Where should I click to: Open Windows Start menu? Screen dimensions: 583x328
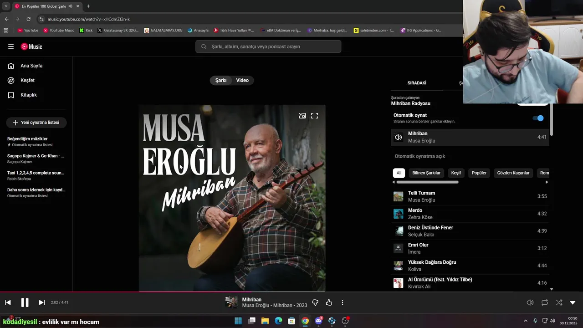click(x=238, y=321)
